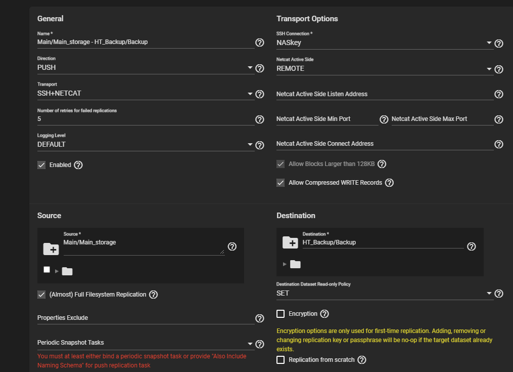Check the Source tree root checkbox

click(x=47, y=269)
